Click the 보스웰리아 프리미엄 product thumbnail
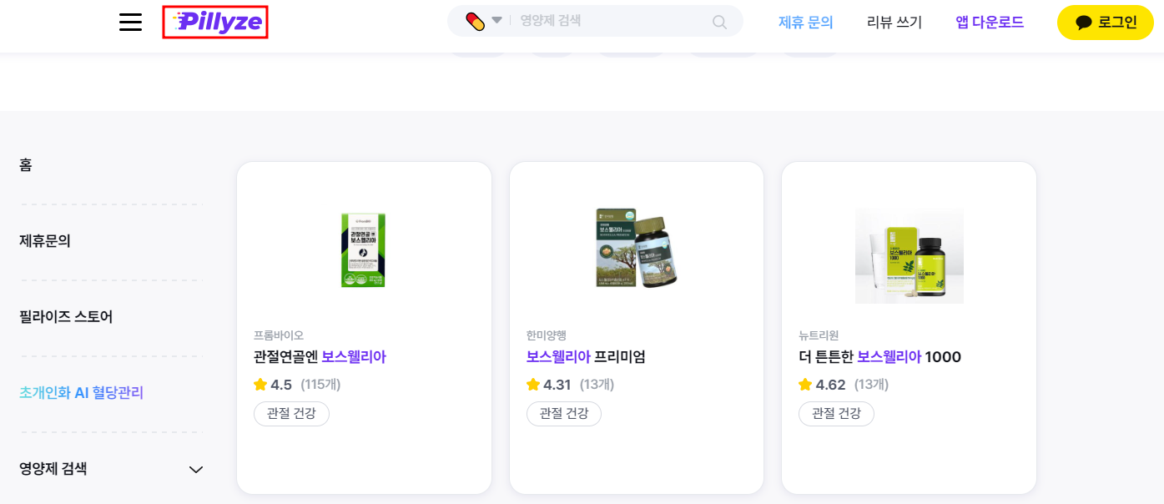Viewport: 1164px width, 504px height. 637,249
